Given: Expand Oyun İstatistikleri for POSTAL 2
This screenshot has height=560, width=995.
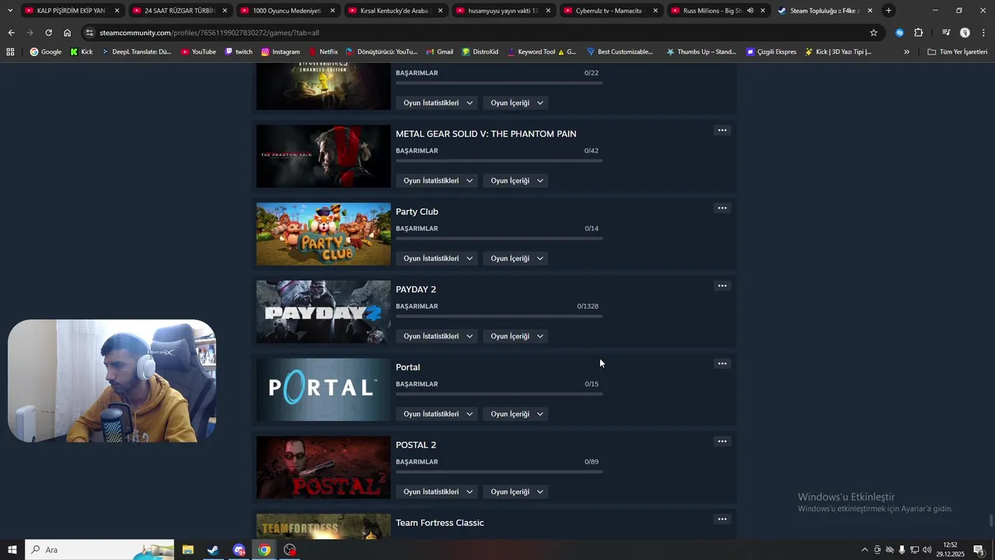Looking at the screenshot, I should pyautogui.click(x=438, y=492).
